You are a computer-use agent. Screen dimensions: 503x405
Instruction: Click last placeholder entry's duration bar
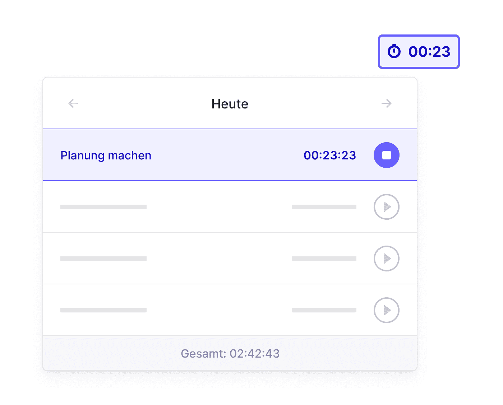[x=324, y=310]
